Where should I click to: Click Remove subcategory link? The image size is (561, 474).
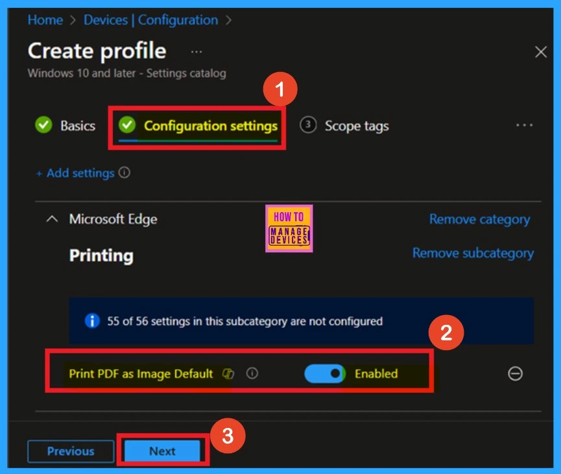click(x=473, y=253)
